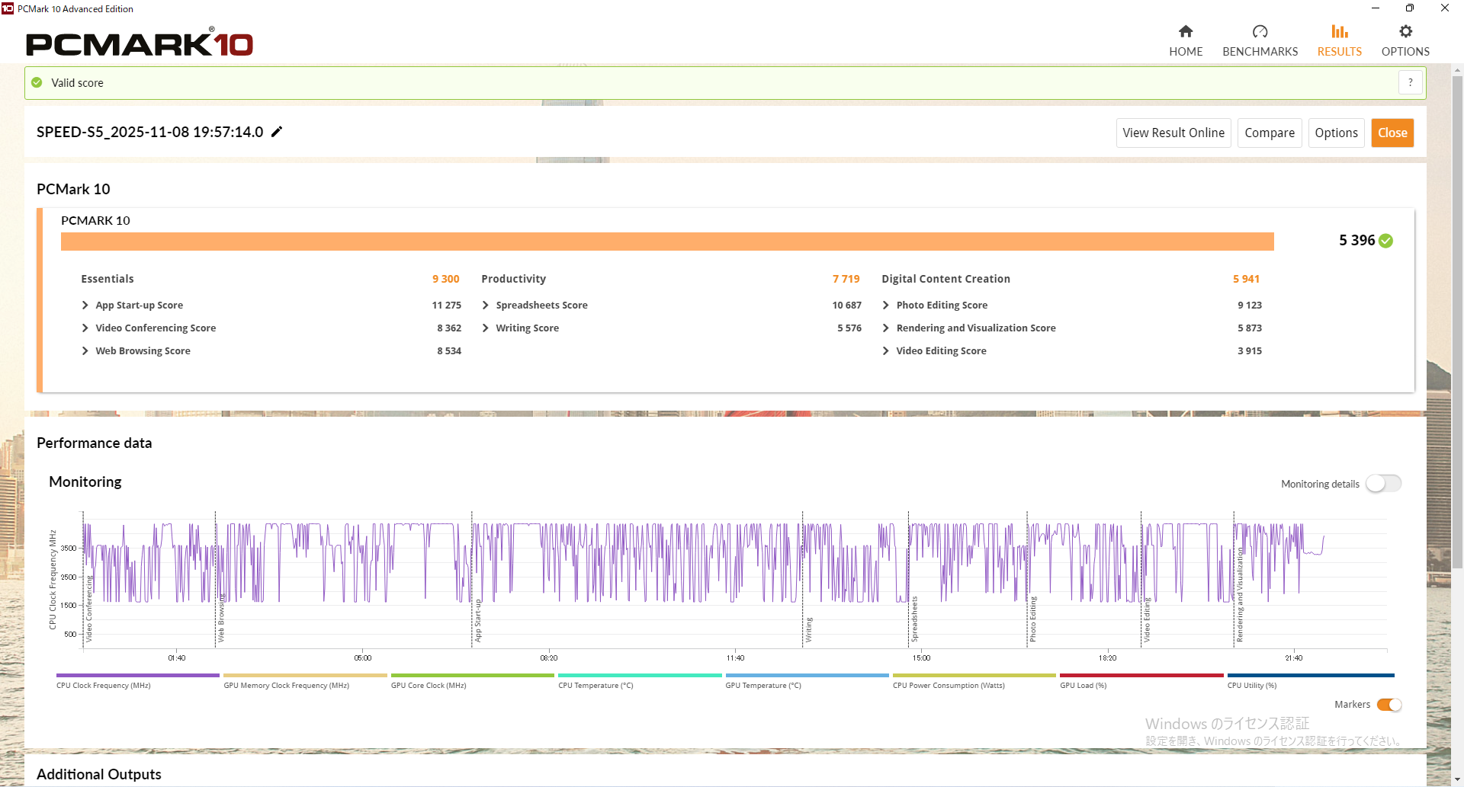The width and height of the screenshot is (1464, 787).
Task: Expand Photo Editing Score row
Action: 885,306
